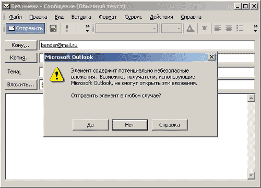The image size is (261, 188).
Task: Minimize the message window
Action: pyautogui.click(x=238, y=6)
